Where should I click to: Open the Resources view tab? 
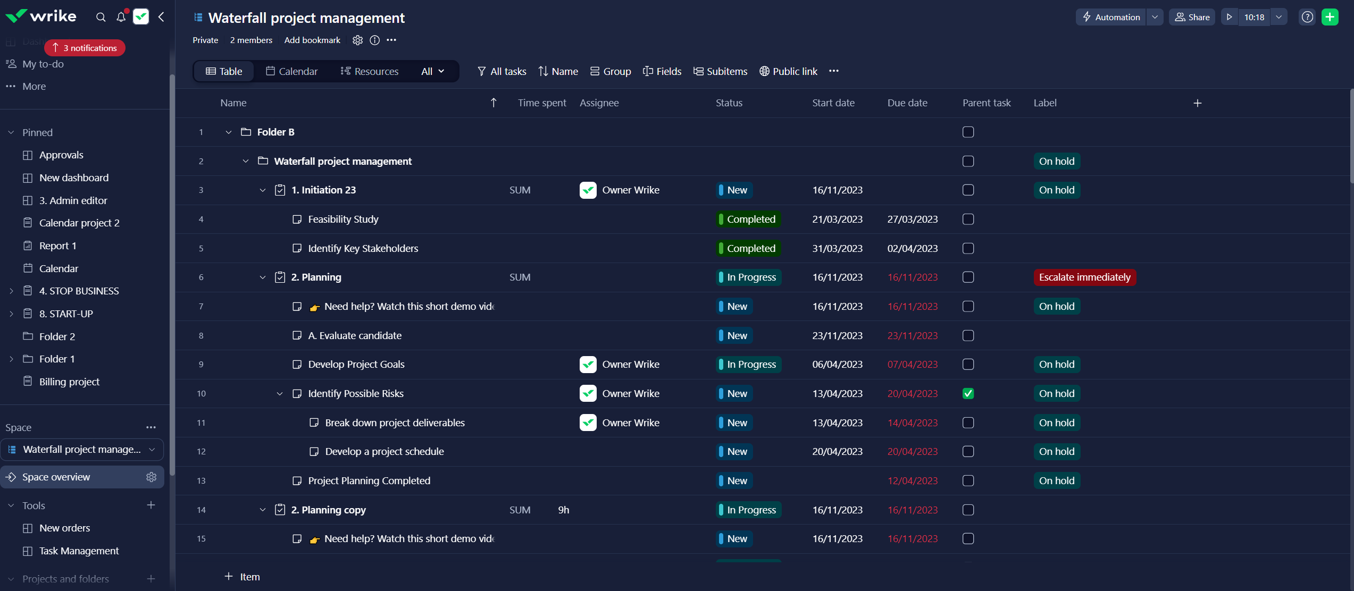[369, 71]
